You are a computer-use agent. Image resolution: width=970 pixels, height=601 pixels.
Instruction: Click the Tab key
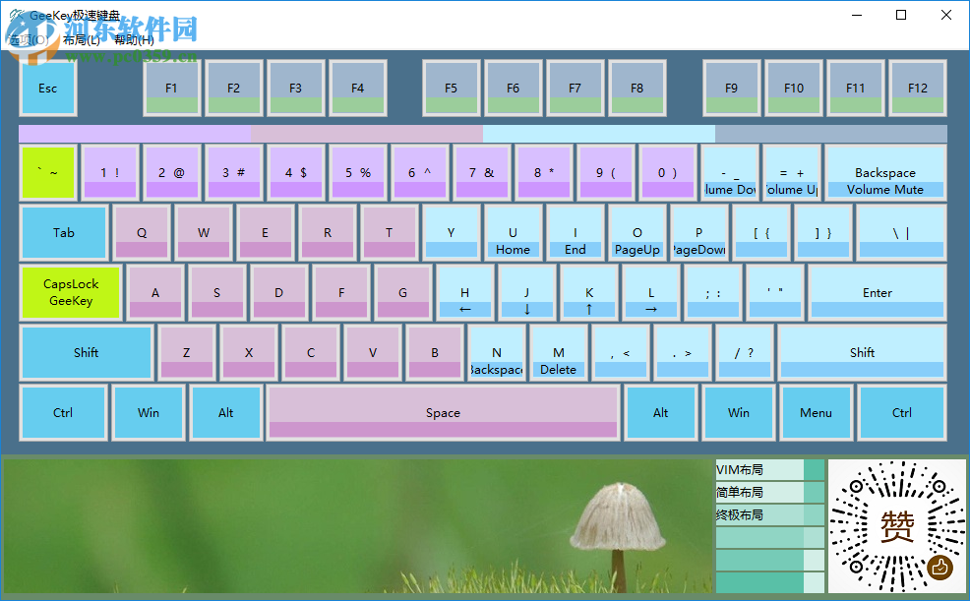(64, 232)
